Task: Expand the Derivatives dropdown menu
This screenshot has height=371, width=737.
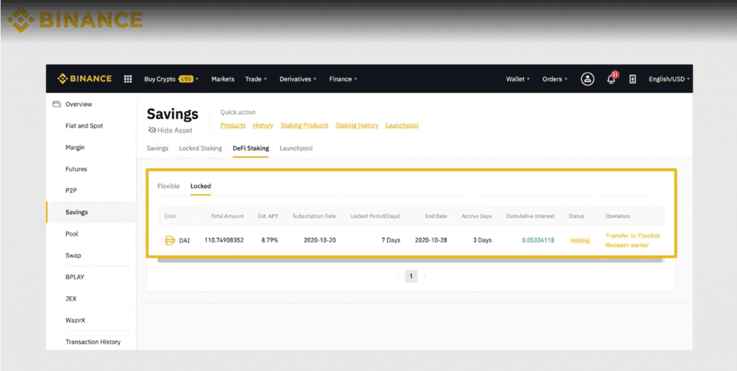Action: [298, 79]
